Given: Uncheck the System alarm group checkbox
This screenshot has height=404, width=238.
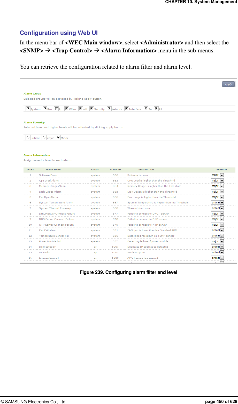Looking at the screenshot, I should pyautogui.click(x=28, y=108).
